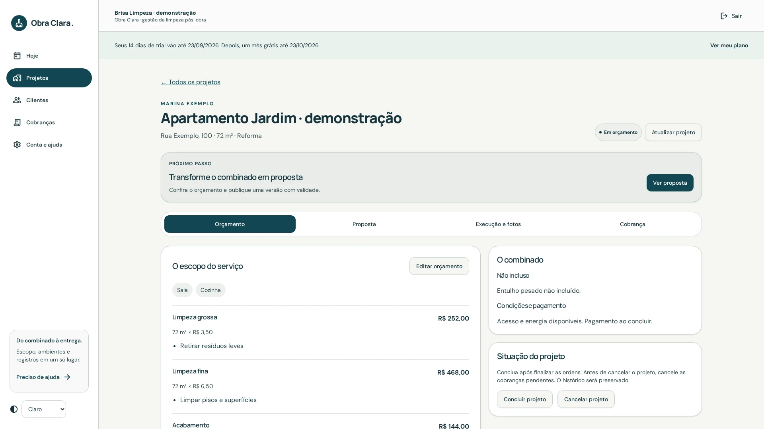Click the Conta e ajuda gear icon
Screen dimensions: 764x429
point(17,145)
